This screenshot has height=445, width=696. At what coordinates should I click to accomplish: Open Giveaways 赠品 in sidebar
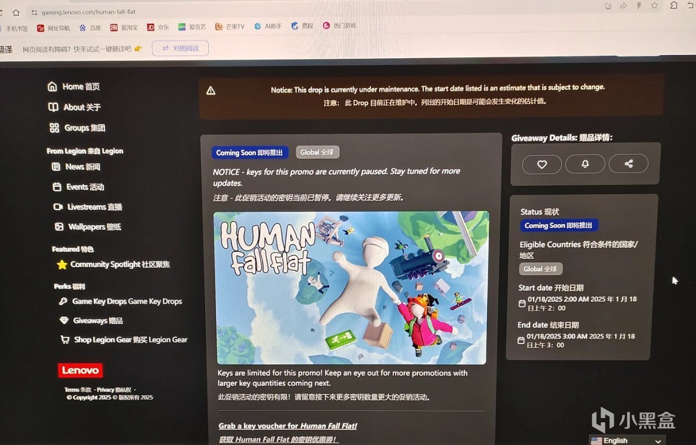[91, 320]
